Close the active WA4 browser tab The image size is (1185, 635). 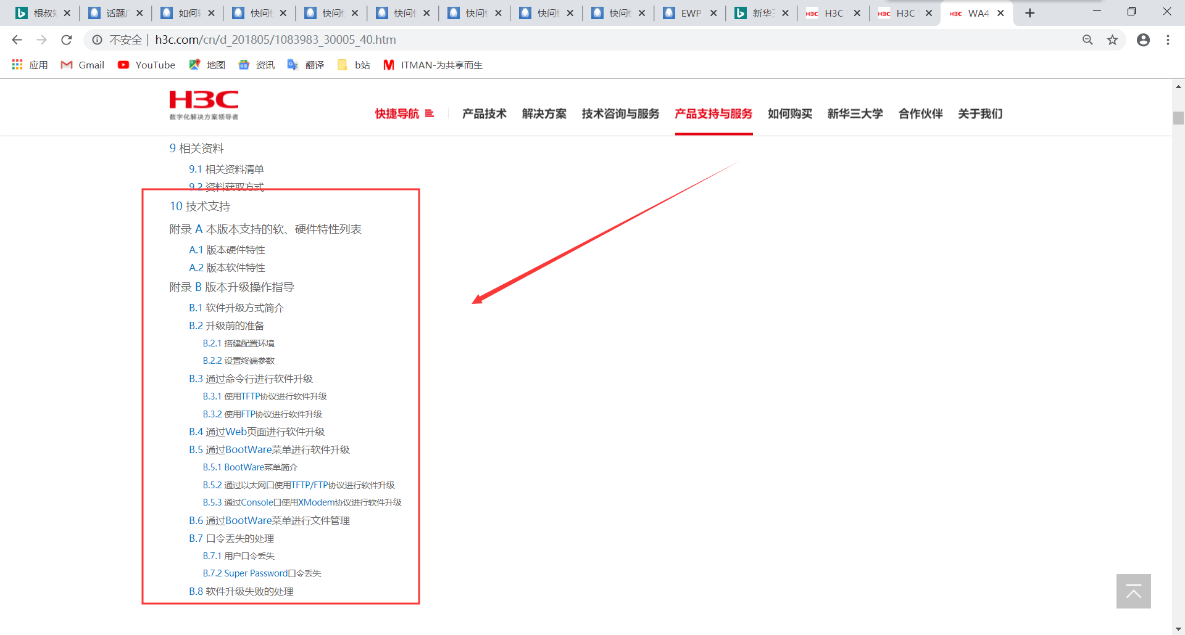click(1000, 13)
